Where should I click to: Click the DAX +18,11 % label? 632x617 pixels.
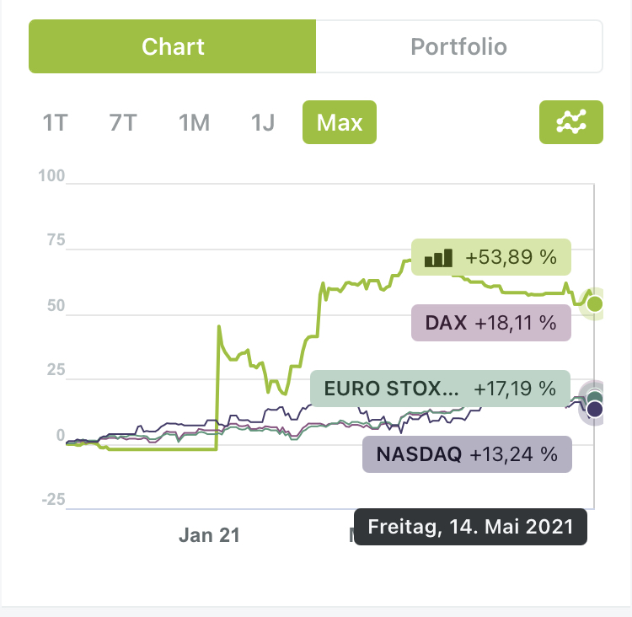(x=491, y=323)
